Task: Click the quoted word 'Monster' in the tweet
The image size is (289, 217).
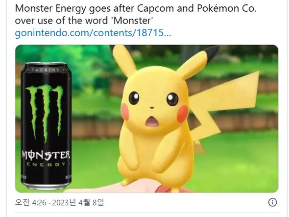Action: [132, 21]
